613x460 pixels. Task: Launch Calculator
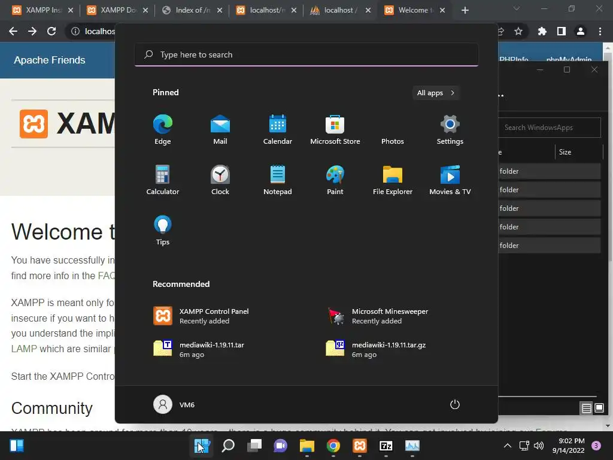163,180
